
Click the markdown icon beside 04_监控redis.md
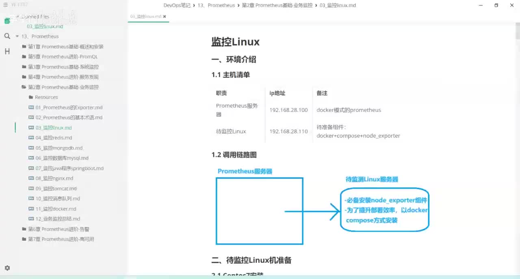[31, 138]
